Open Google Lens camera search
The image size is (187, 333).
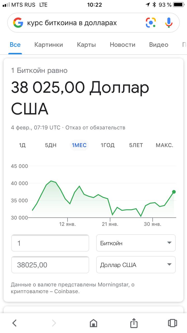pos(151,23)
